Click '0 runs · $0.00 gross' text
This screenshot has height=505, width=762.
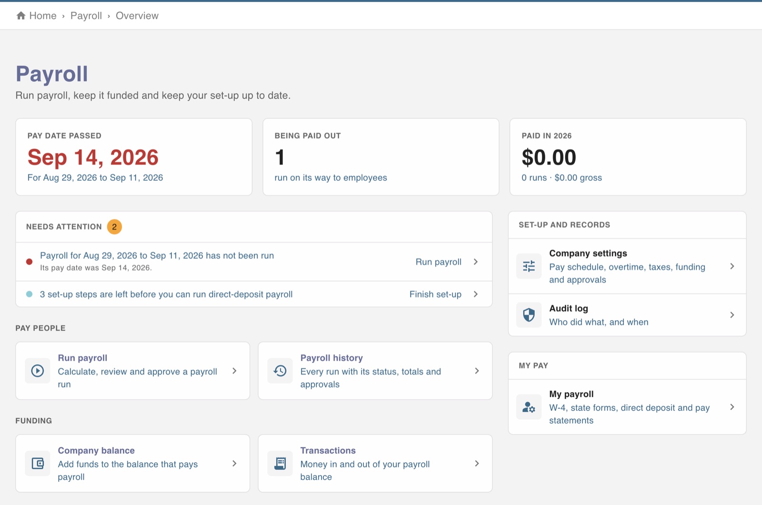(x=561, y=178)
